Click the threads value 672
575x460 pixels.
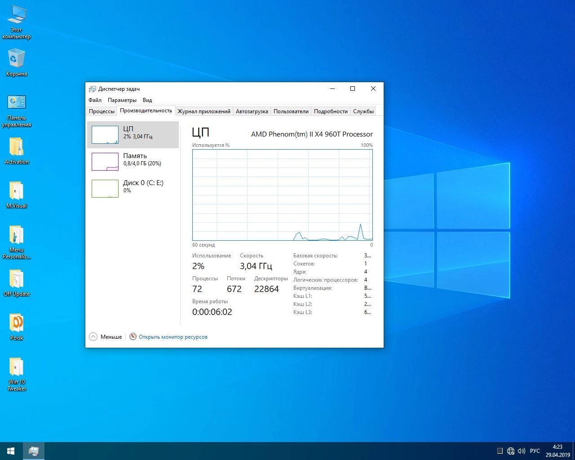click(234, 289)
